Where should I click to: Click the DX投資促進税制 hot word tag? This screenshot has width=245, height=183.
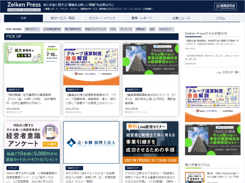(52, 29)
